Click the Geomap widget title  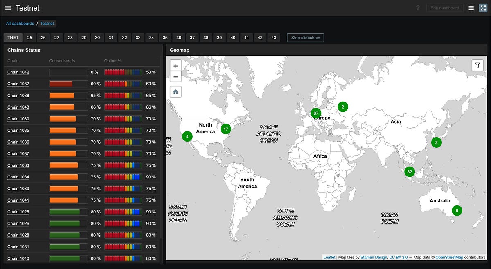(180, 50)
